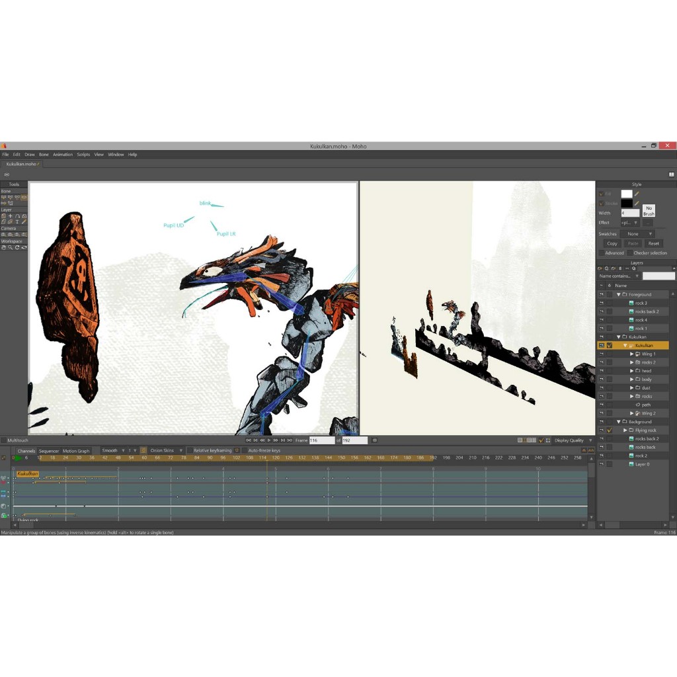Select the Zoom Camera tool
This screenshot has height=677, width=677.
(x=11, y=235)
